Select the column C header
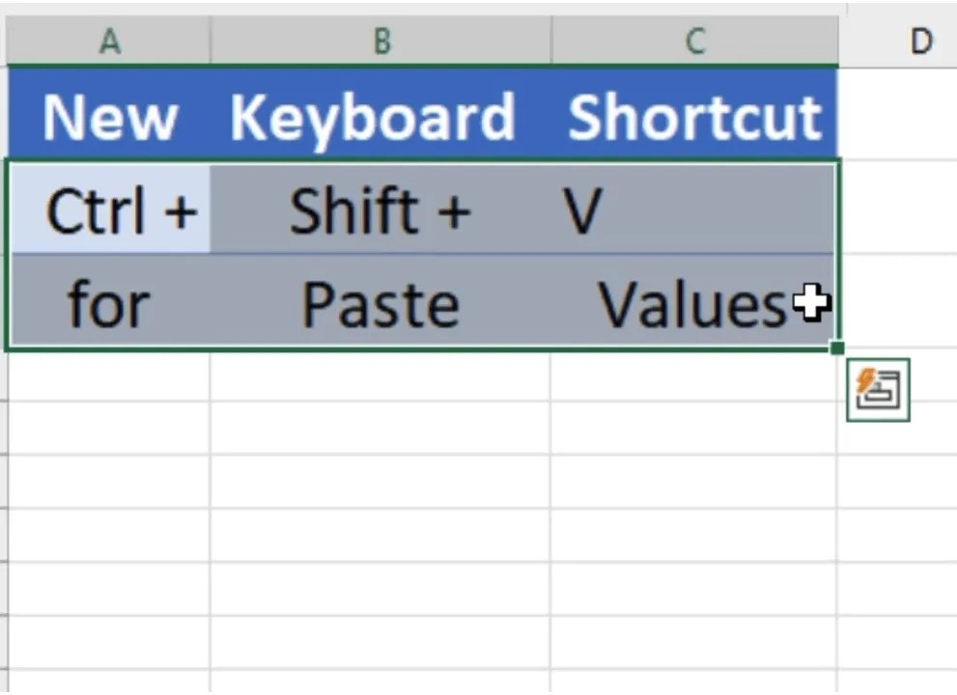Screen dimensions: 957x695 694,40
